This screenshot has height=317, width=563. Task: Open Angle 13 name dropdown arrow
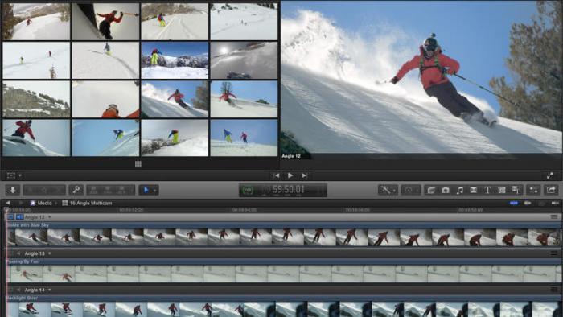pos(50,253)
